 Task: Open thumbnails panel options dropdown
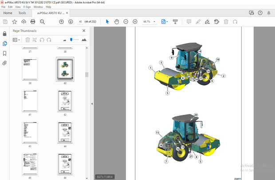tap(16, 40)
